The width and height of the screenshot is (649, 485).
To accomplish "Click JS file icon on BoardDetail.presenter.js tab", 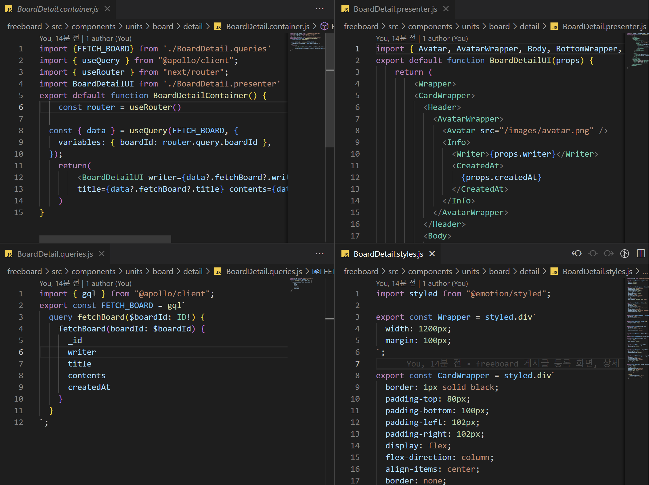I will (345, 9).
